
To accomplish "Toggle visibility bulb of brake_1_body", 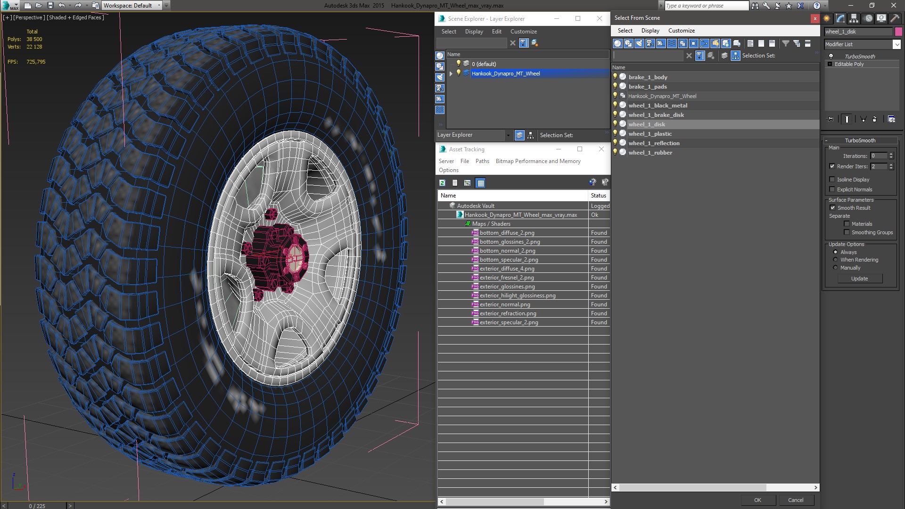I will coord(615,77).
